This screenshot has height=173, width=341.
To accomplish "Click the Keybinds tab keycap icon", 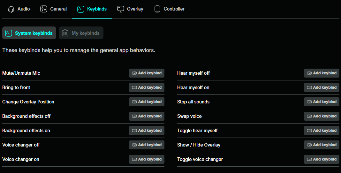I will tap(81, 9).
